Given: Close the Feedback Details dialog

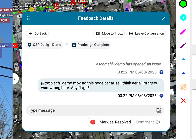Looking at the screenshot, I should click(164, 18).
